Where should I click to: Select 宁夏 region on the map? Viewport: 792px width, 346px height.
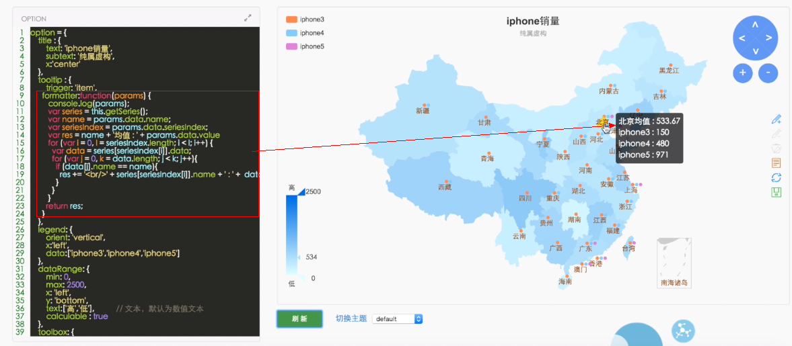542,144
